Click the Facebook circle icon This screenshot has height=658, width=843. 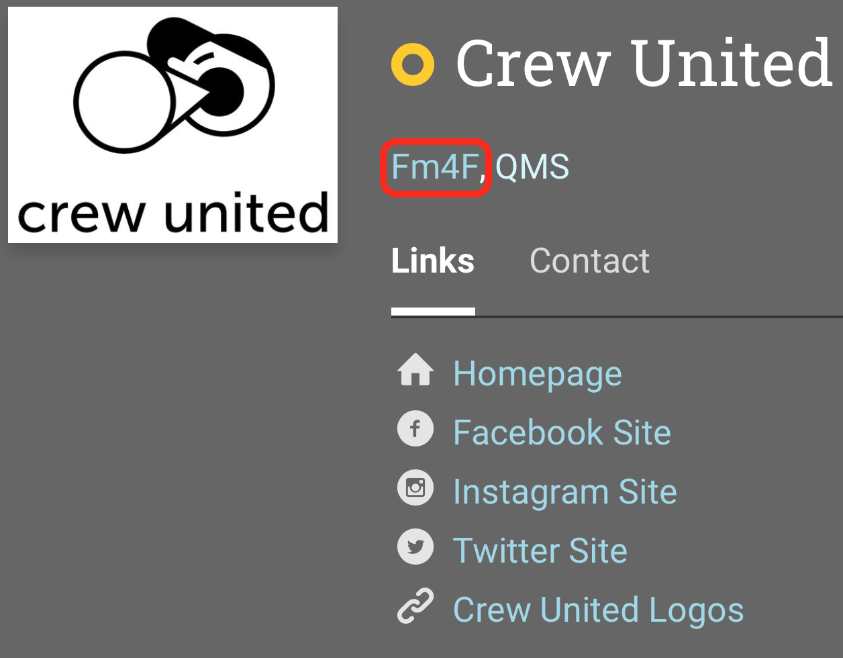[x=415, y=428]
